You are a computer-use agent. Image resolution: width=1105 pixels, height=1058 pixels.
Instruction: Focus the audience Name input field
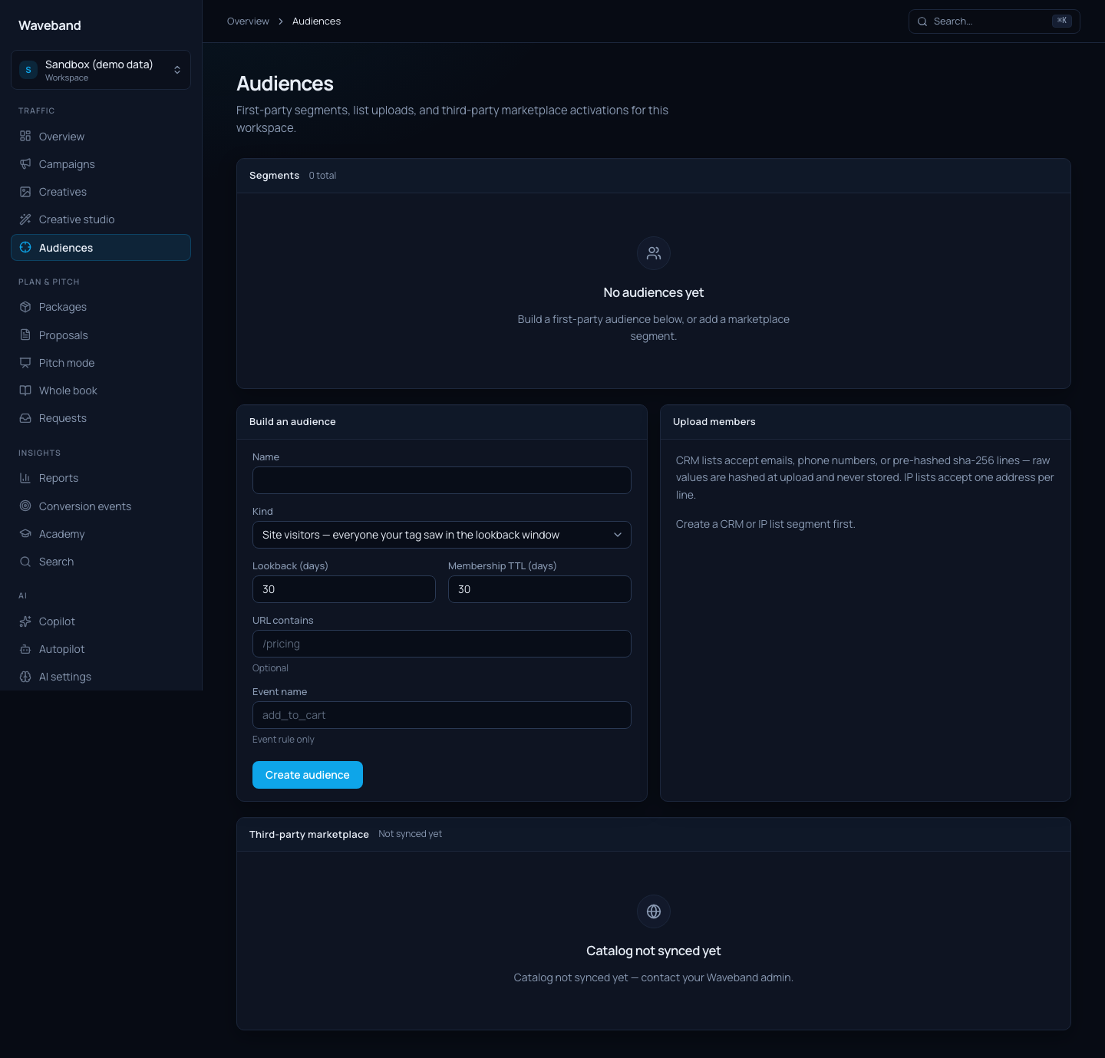442,480
